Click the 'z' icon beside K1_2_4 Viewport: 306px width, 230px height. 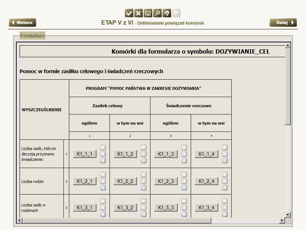225,181
